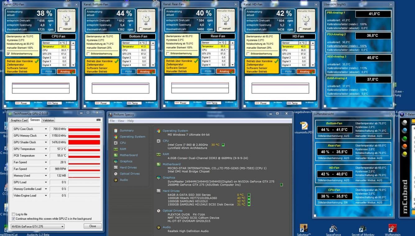The width and height of the screenshot is (415, 236).
Task: Click the yellow ball icon in T-Balancer panel
Action: coord(404,154)
